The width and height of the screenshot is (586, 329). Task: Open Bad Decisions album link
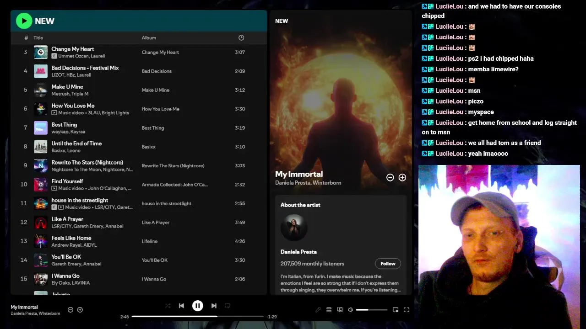[x=157, y=71]
